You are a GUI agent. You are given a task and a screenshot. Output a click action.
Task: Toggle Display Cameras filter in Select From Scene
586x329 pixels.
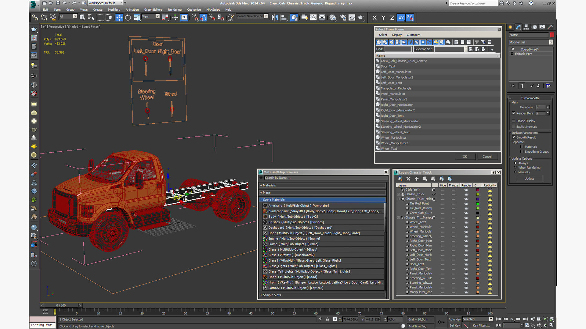(398, 42)
